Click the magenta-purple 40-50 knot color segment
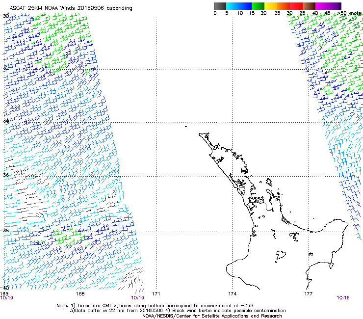The width and height of the screenshot is (363, 319). point(328,6)
